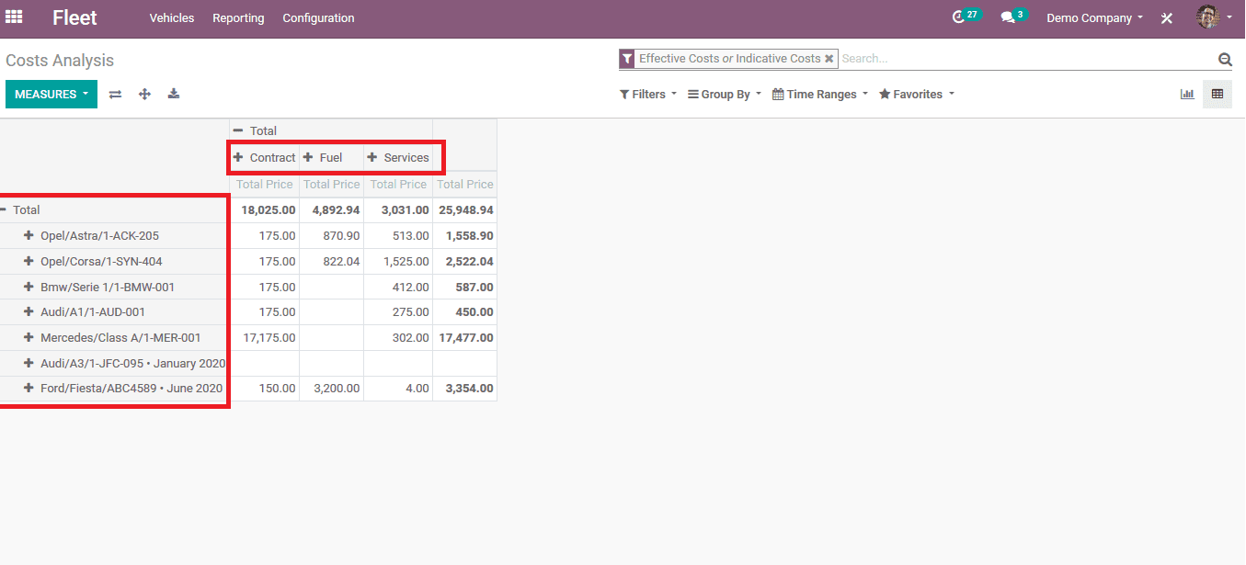Sort by Fuel Total Price header
The width and height of the screenshot is (1246, 565).
click(x=331, y=185)
